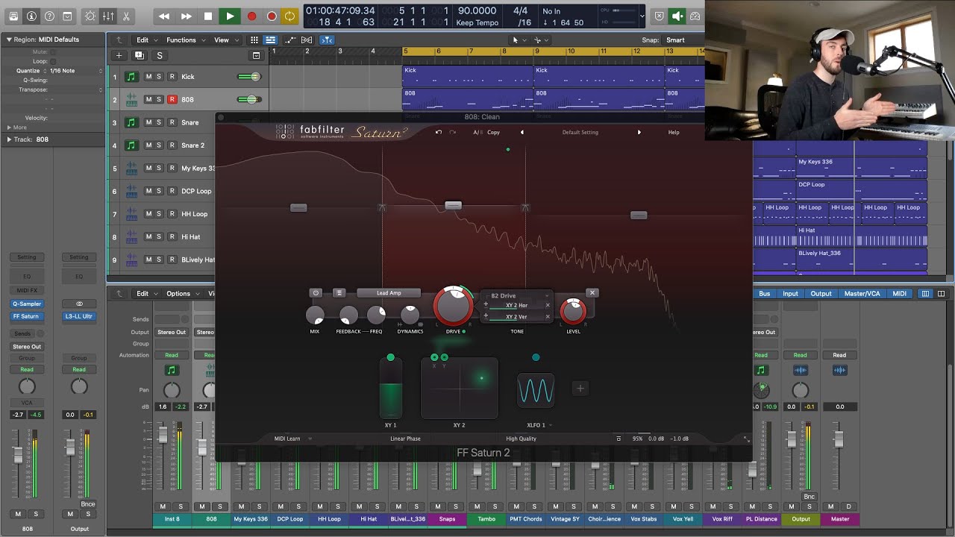Click the Duplicate Track icon
The width and height of the screenshot is (955, 537).
(139, 55)
